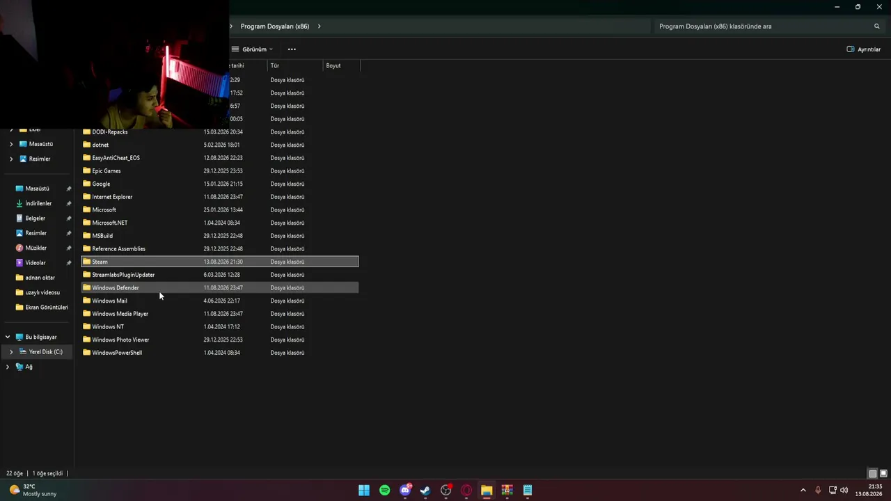Open the Notepad taskbar icon
This screenshot has width=891, height=501.
(x=528, y=491)
